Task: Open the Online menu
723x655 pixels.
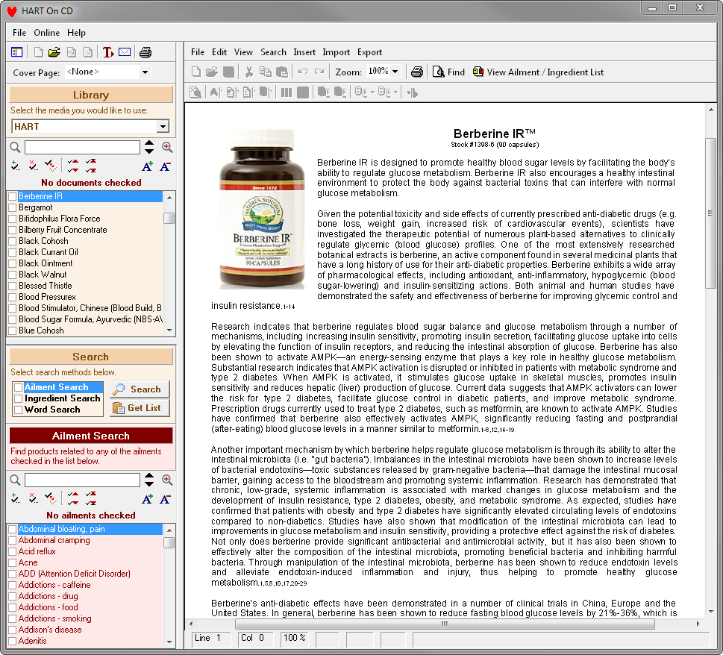Action: click(x=46, y=33)
